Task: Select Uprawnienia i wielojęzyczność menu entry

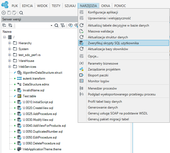Action: click(x=124, y=18)
